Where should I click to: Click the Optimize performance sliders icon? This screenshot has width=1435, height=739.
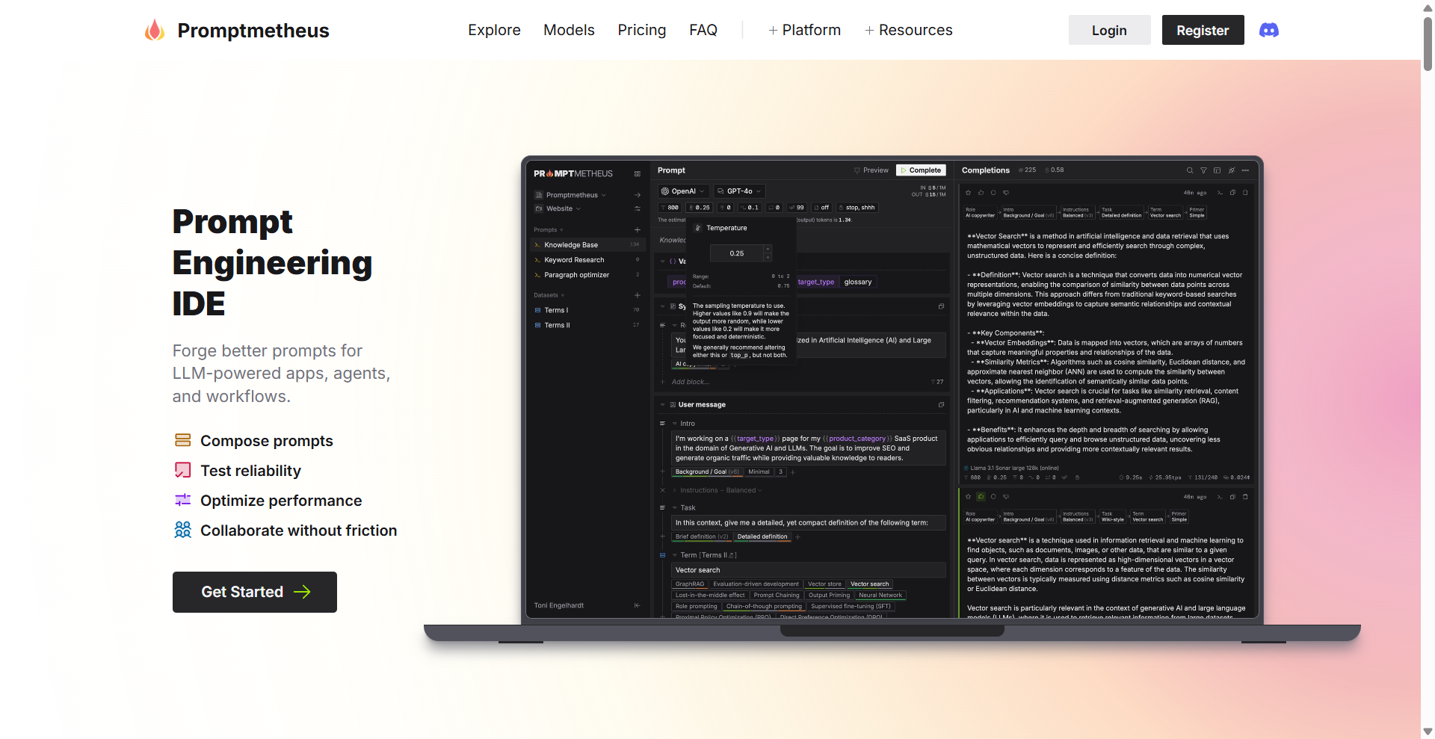point(182,500)
